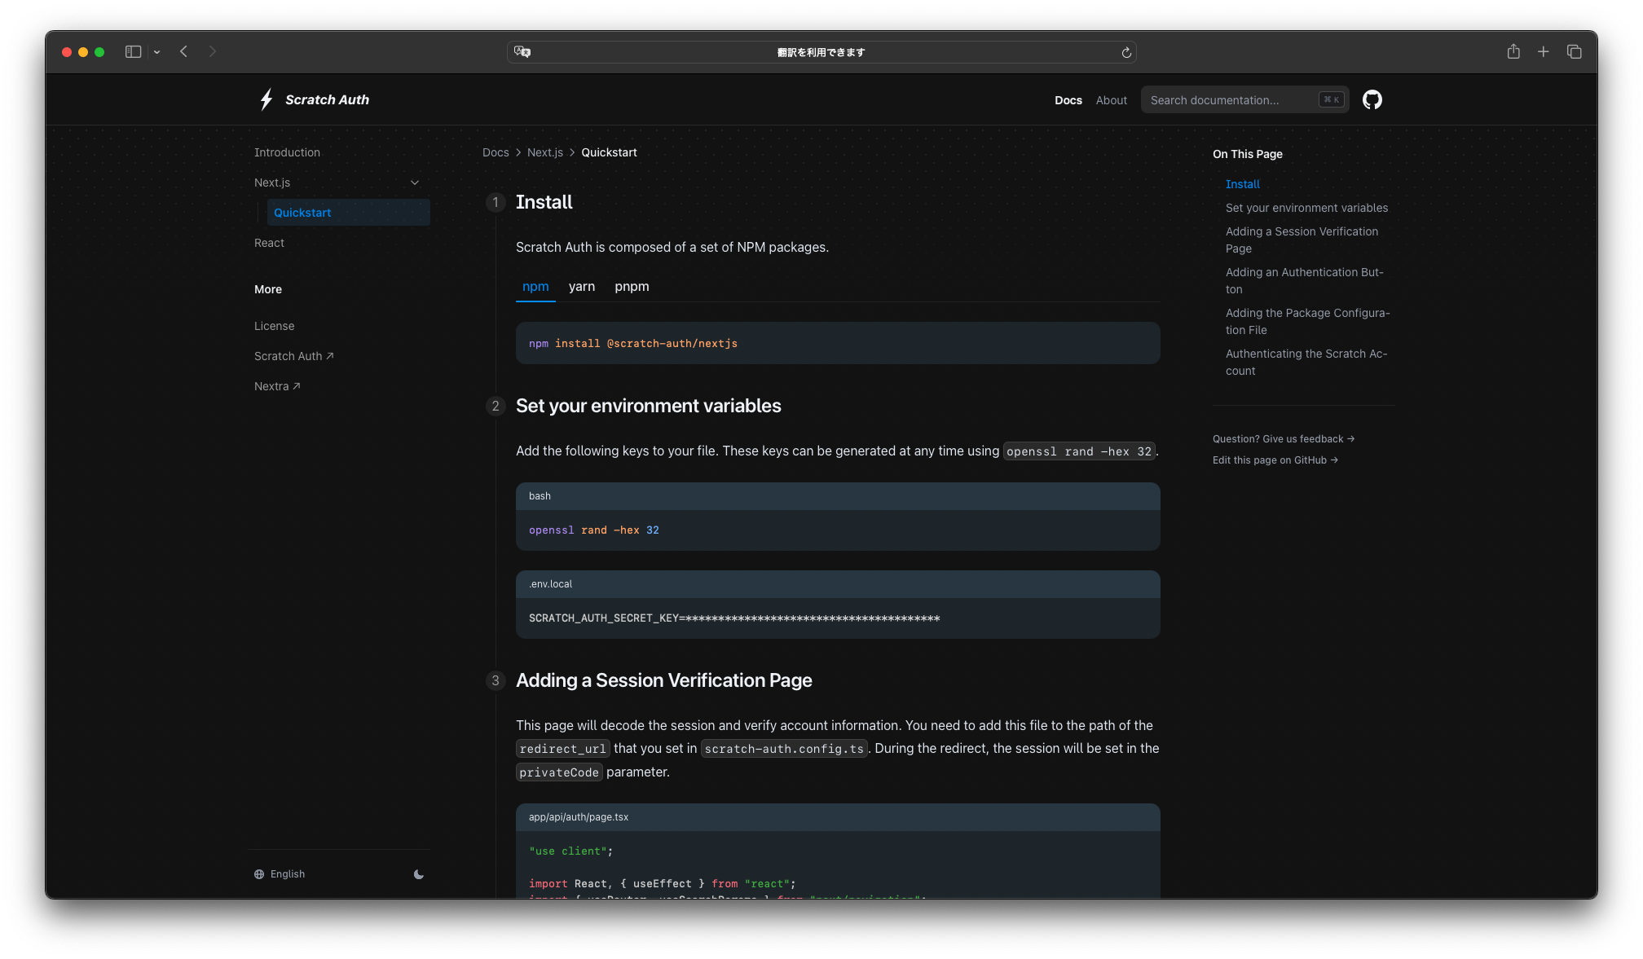This screenshot has height=959, width=1643.
Task: Click Safari sidebar toggle icon
Action: 133,51
